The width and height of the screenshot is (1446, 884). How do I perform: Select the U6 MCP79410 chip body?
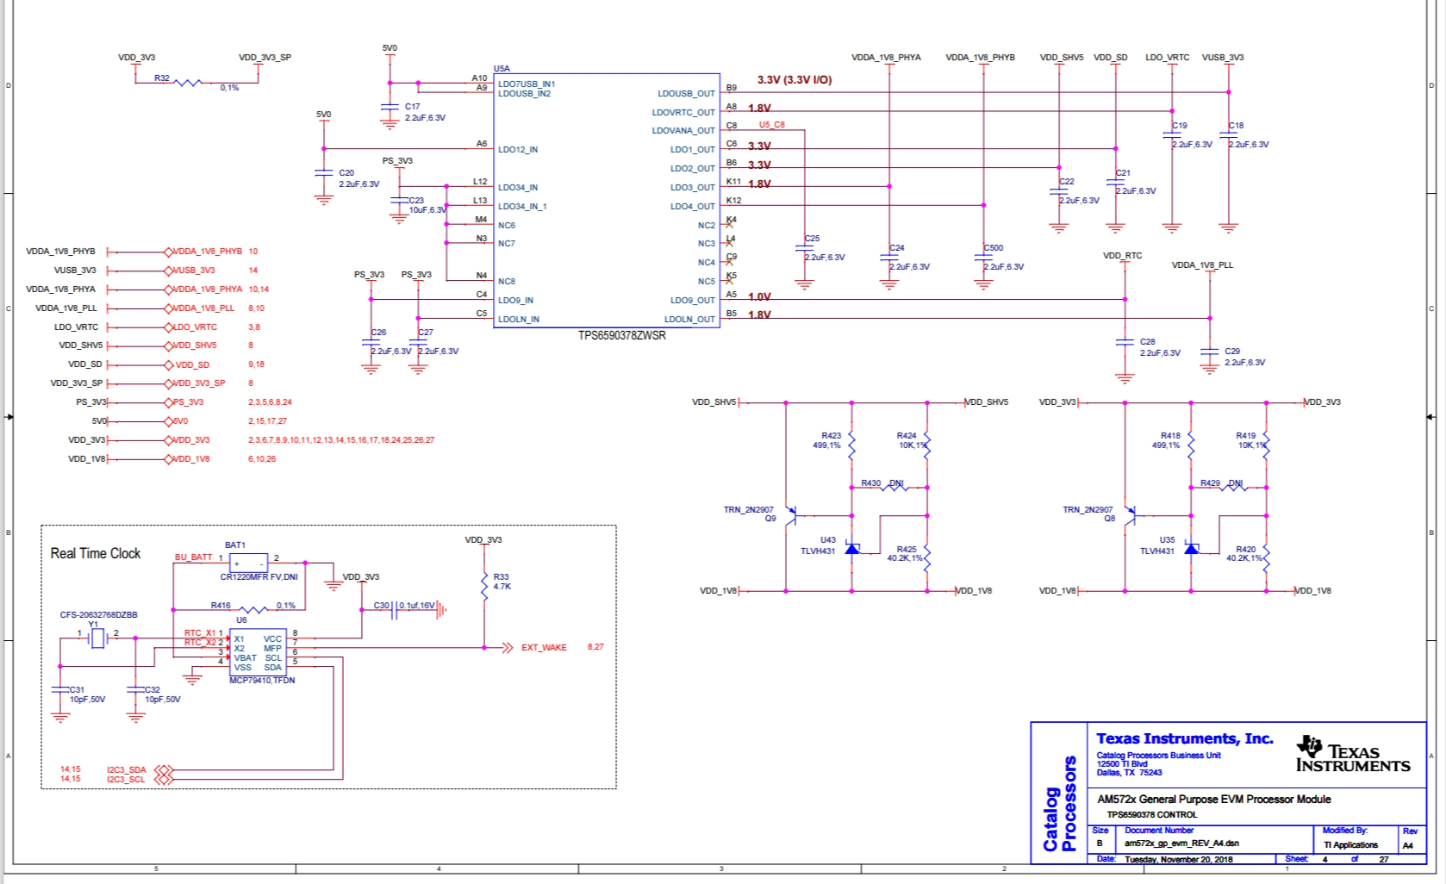pos(258,652)
